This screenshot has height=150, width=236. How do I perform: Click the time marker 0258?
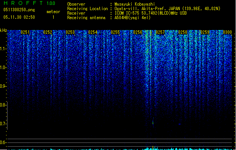click(183, 32)
